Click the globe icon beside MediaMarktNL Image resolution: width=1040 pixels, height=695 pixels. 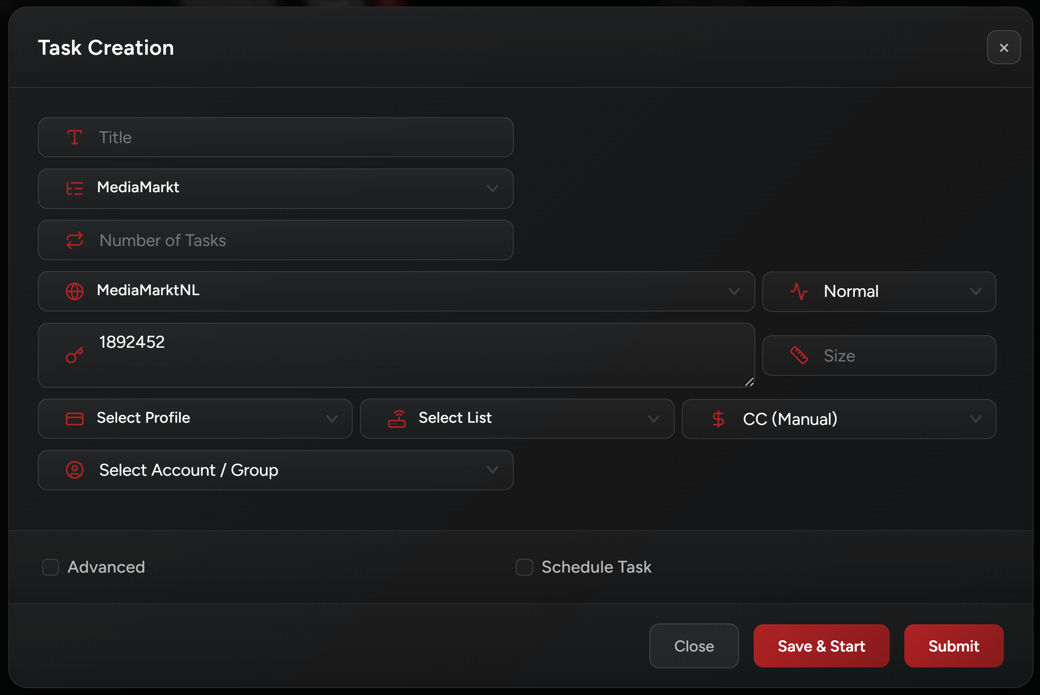pos(75,291)
